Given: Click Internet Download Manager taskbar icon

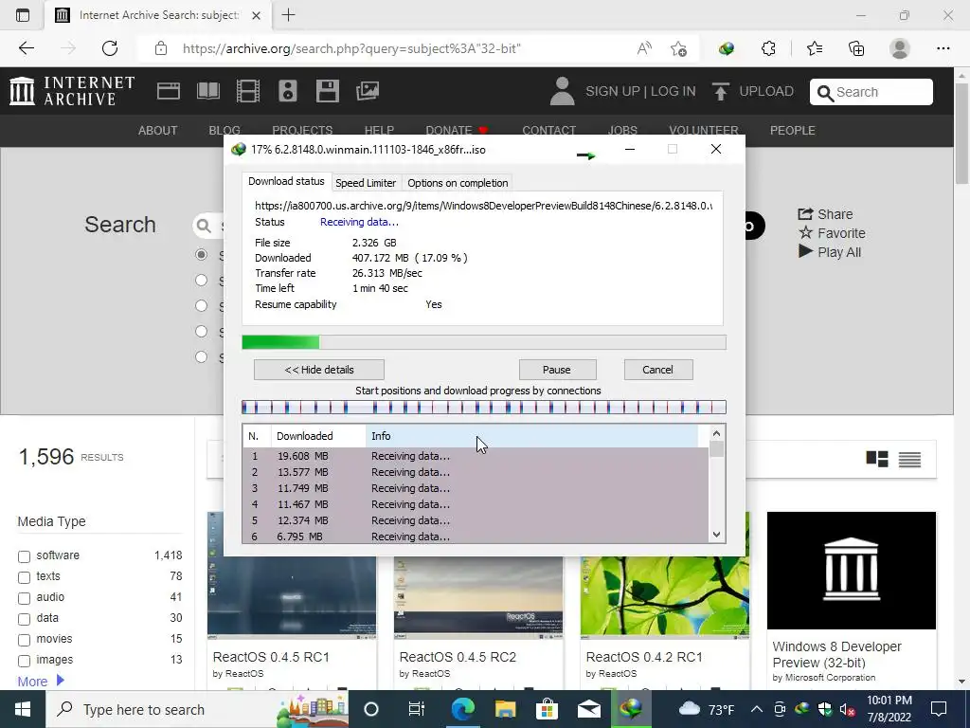Looking at the screenshot, I should click(x=631, y=709).
